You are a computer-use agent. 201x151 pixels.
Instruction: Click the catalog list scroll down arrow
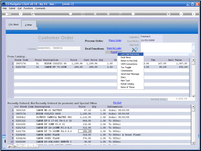point(193,96)
